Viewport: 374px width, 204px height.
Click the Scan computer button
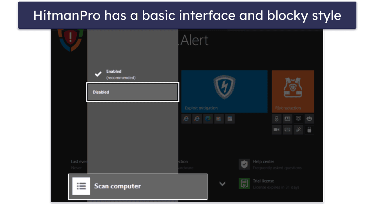click(138, 186)
